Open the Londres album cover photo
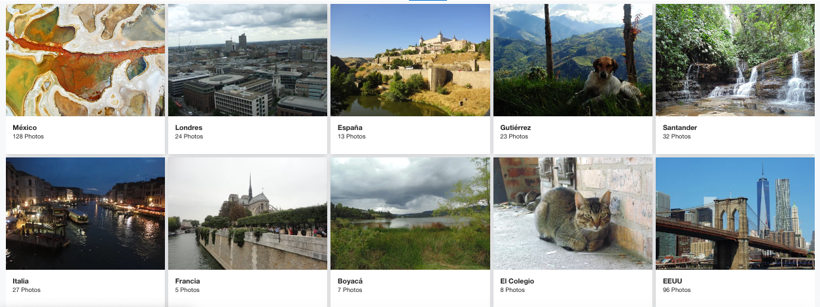The width and height of the screenshot is (820, 307). click(247, 60)
